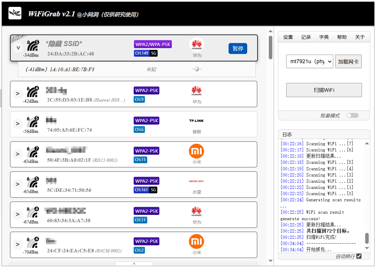The height and width of the screenshot is (268, 377).
Task: Open the 设置 settings tab
Action: click(x=288, y=37)
